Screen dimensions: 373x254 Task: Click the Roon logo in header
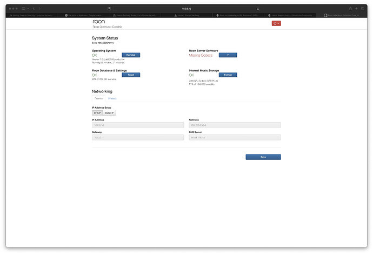99,22
